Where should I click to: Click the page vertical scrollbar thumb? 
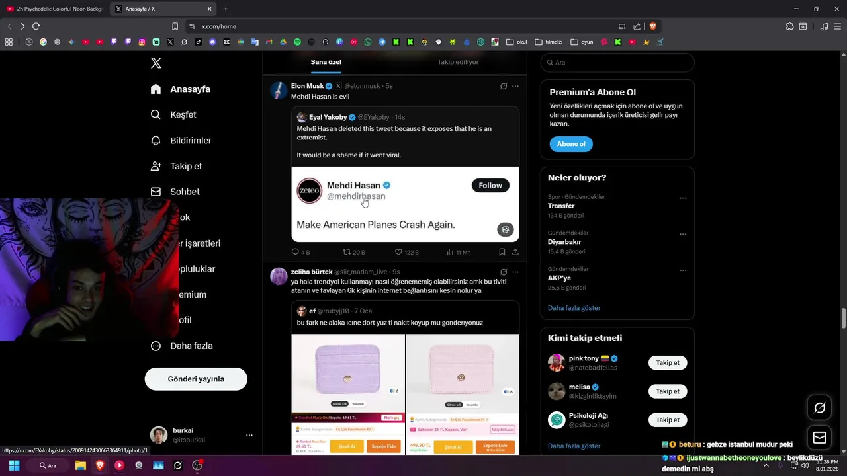843,318
